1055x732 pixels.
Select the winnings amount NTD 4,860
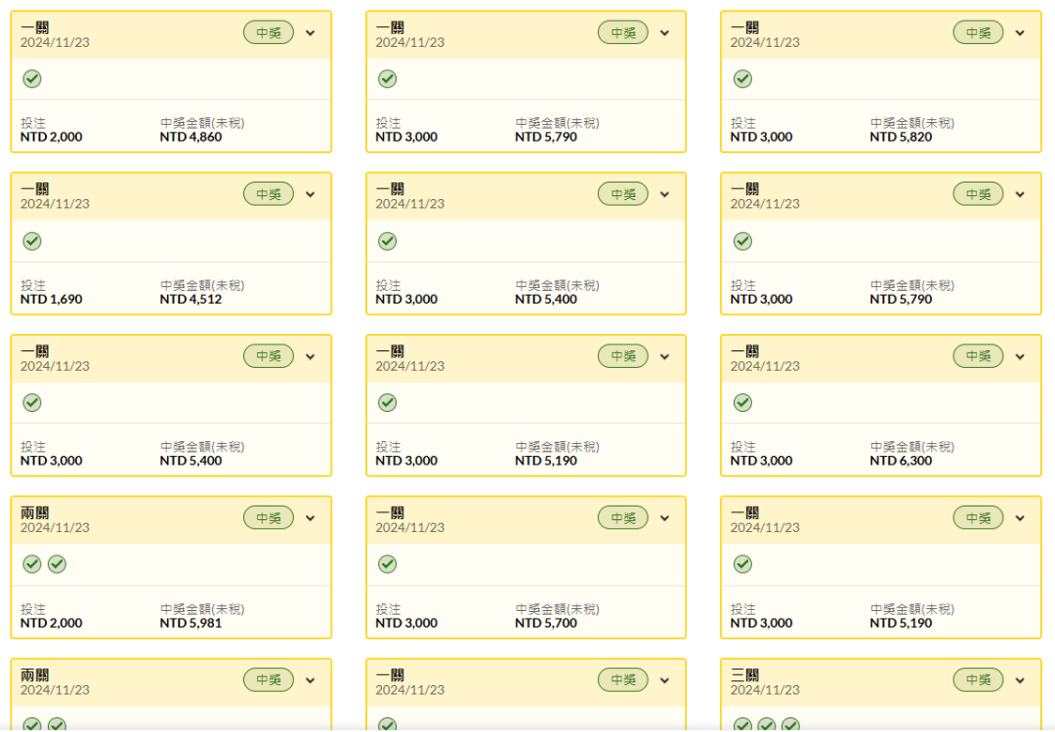click(x=191, y=137)
